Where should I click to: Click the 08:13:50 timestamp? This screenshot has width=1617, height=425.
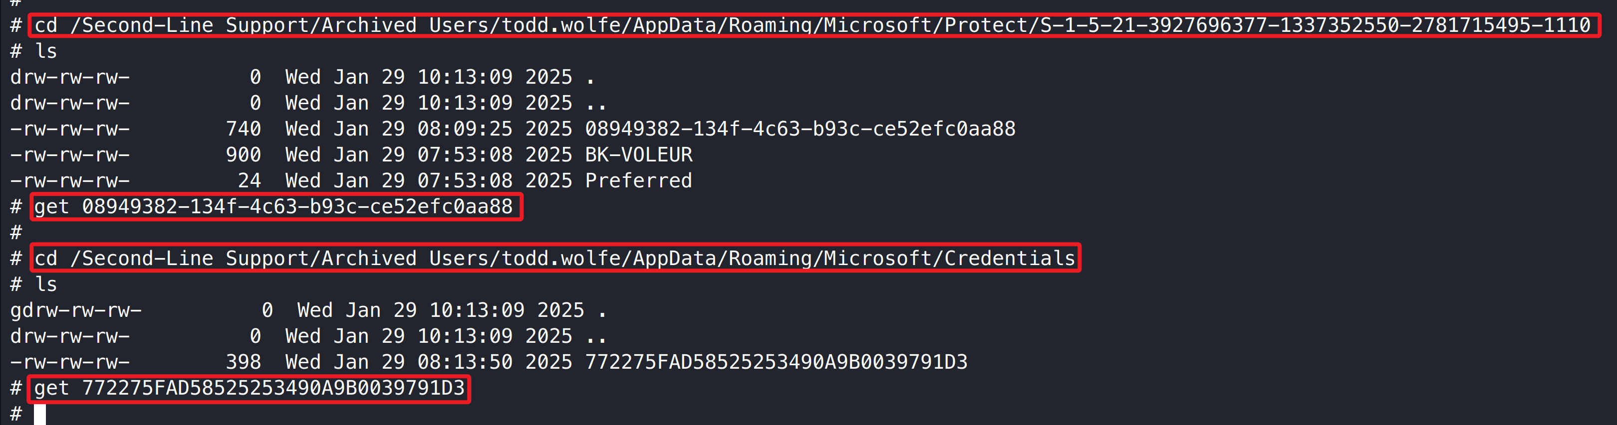tap(465, 362)
